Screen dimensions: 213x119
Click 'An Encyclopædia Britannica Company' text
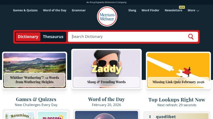[x=106, y=2]
